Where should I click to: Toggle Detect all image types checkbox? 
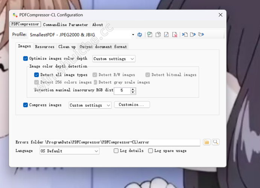[36, 75]
